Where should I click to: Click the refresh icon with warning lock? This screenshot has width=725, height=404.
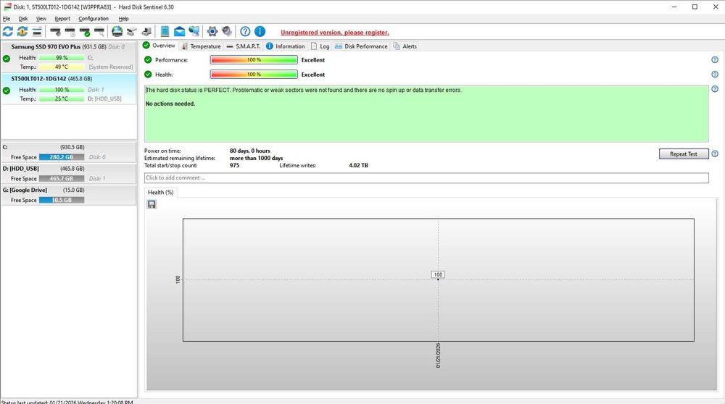22,31
